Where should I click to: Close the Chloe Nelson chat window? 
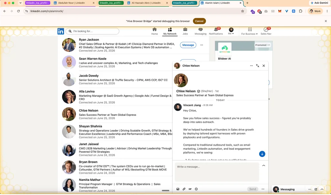[264, 66]
